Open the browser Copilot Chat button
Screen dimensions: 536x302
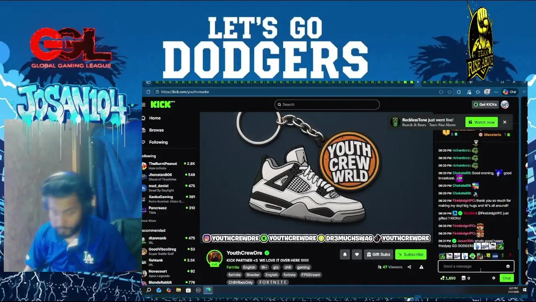tap(510, 92)
